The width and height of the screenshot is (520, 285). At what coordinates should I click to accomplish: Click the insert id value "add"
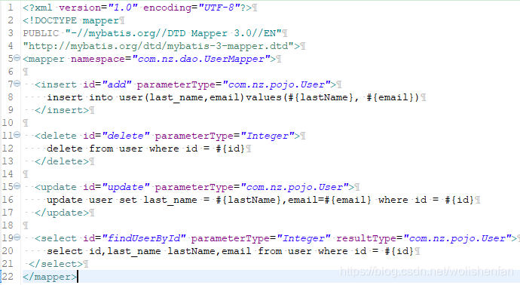click(x=117, y=84)
